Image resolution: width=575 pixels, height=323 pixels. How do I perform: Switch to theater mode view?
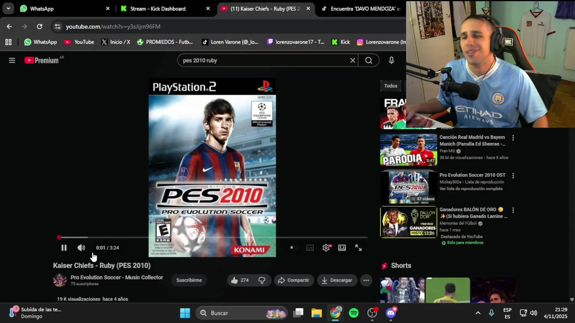(342, 248)
